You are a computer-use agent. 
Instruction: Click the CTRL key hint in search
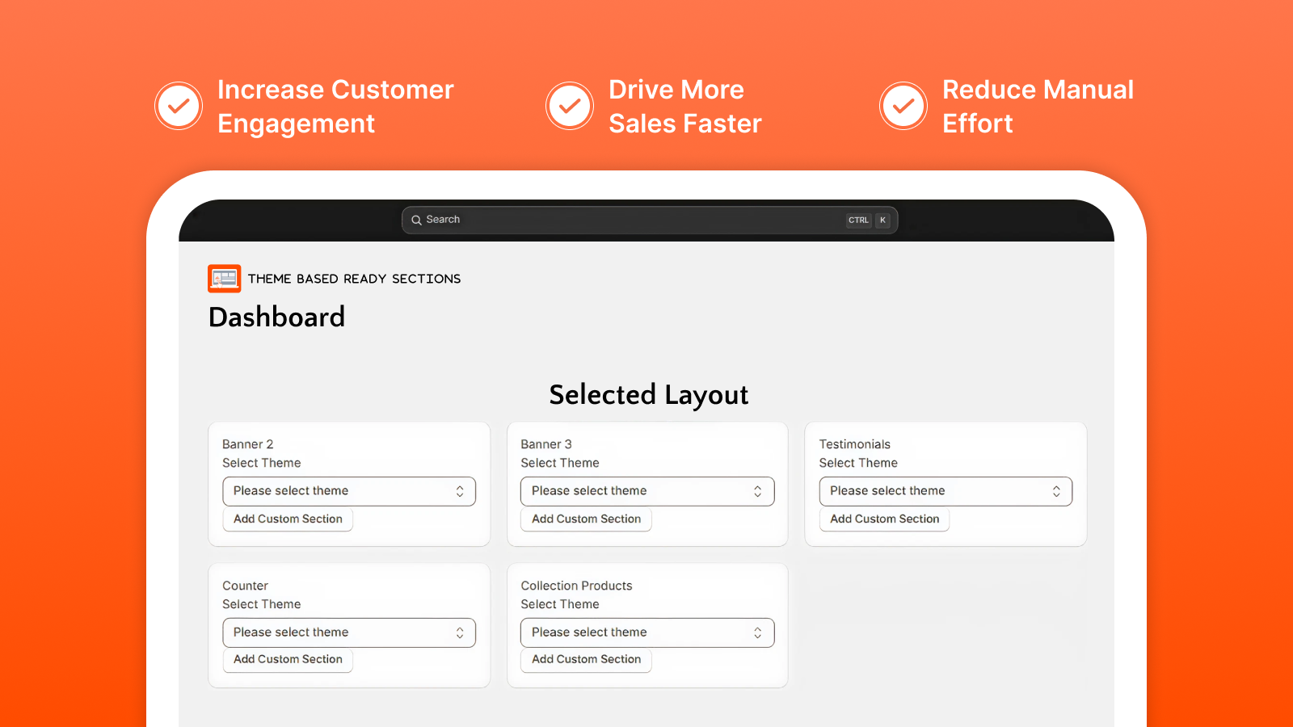[858, 220]
